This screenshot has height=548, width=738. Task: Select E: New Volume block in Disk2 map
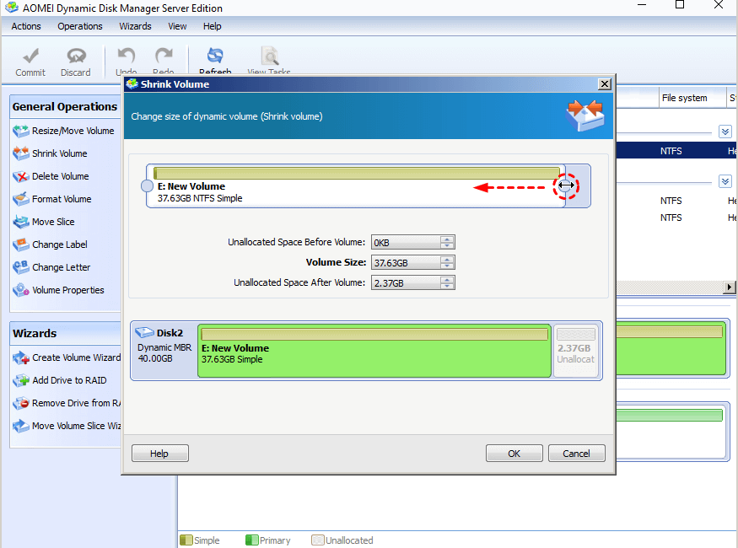tap(374, 351)
